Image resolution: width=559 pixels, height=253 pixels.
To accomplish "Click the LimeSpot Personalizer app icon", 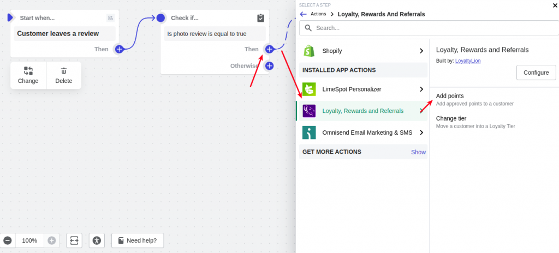I will (x=309, y=89).
